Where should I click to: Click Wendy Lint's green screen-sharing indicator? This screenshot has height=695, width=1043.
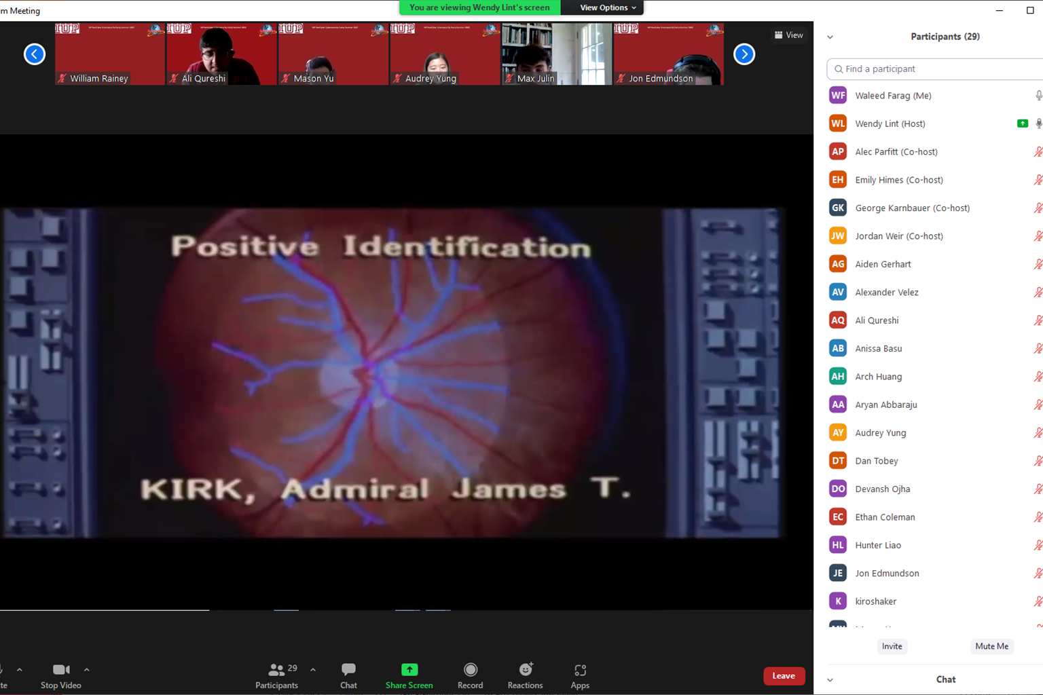[x=1022, y=124]
